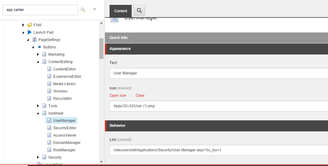Collapse the Launch Pad node

[x=23, y=32]
